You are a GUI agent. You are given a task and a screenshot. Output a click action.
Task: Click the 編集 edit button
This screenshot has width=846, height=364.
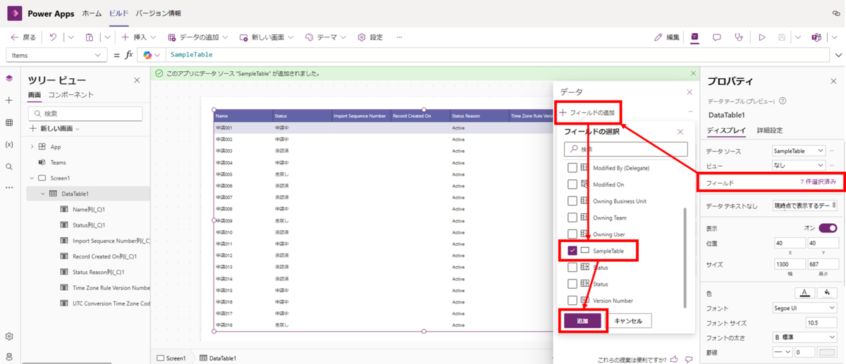tap(667, 37)
